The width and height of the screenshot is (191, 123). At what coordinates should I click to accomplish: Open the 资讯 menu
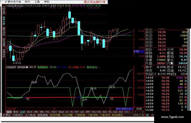pyautogui.click(x=27, y=2)
